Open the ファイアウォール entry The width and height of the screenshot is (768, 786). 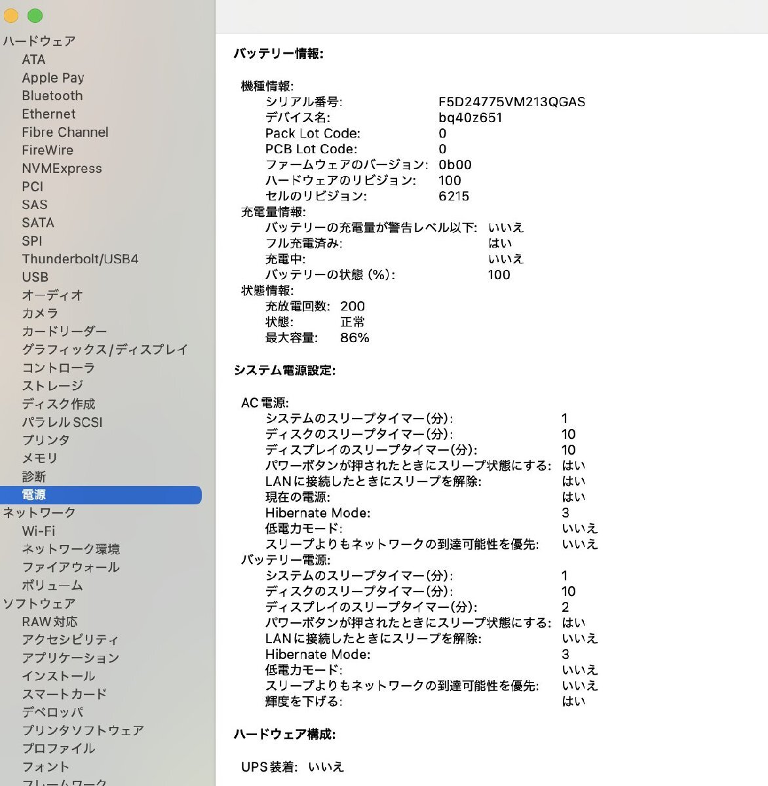coord(71,567)
